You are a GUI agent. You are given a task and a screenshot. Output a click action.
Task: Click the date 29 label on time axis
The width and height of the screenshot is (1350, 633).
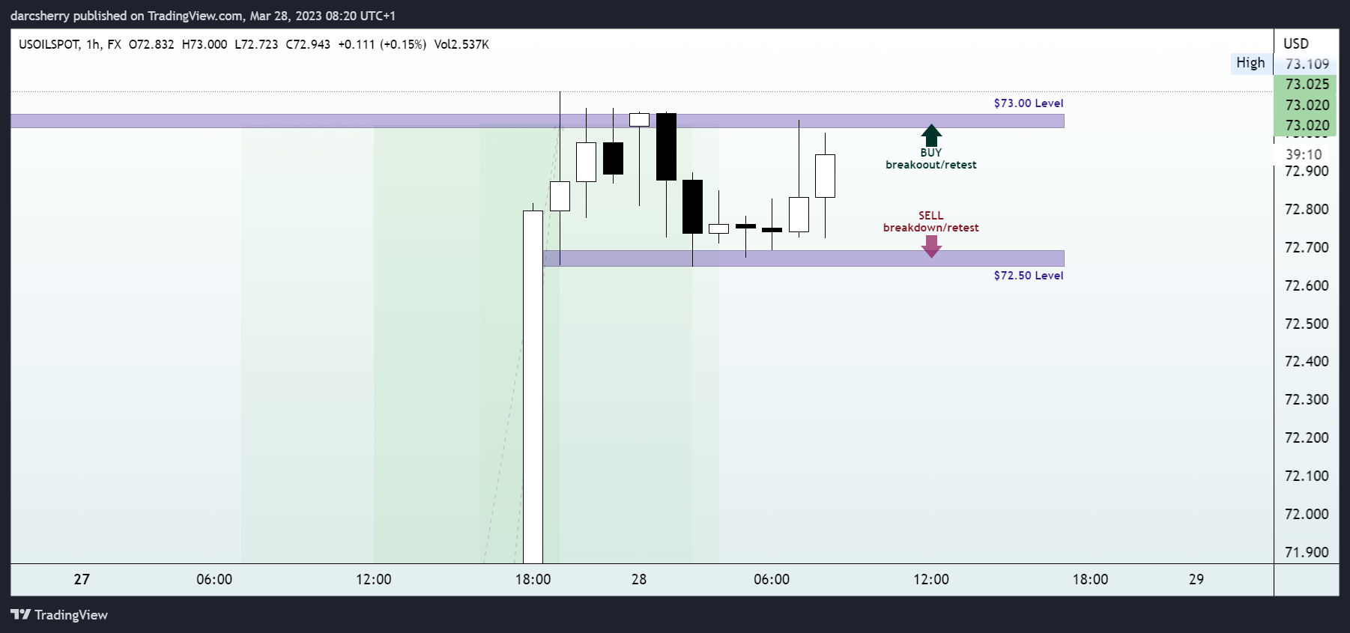(x=1196, y=579)
